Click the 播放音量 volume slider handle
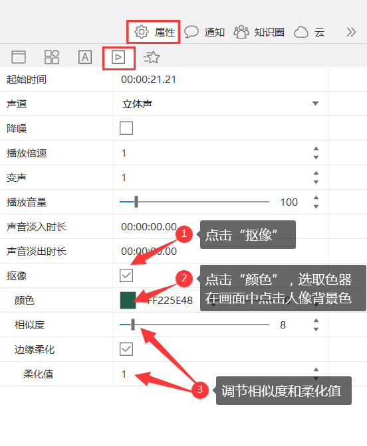The image size is (367, 446). [136, 202]
